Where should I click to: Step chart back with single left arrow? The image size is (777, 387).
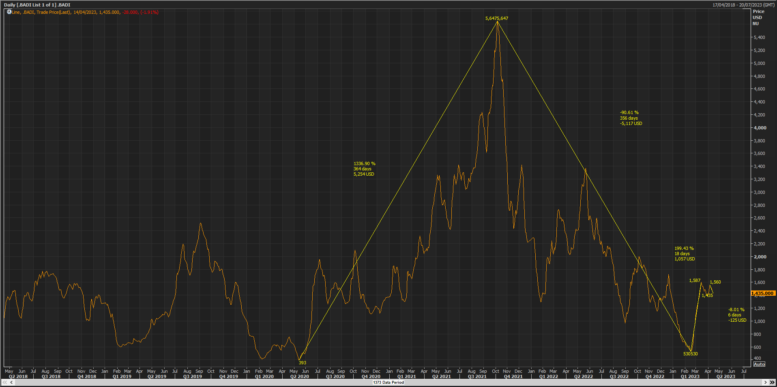[x=11, y=382]
